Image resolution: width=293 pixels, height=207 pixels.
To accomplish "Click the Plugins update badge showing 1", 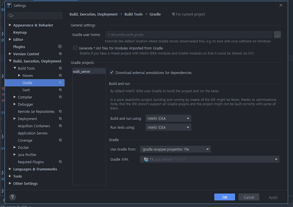I will [60, 46].
